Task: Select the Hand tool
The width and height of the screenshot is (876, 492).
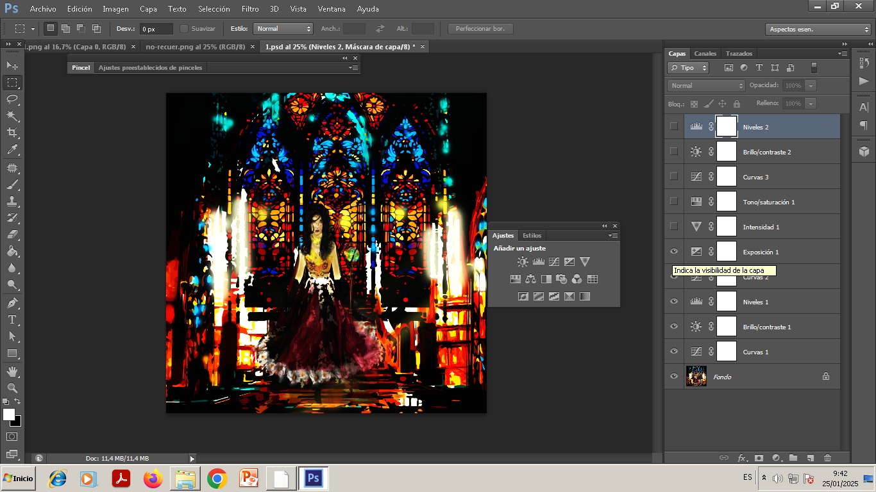Action: tap(12, 371)
